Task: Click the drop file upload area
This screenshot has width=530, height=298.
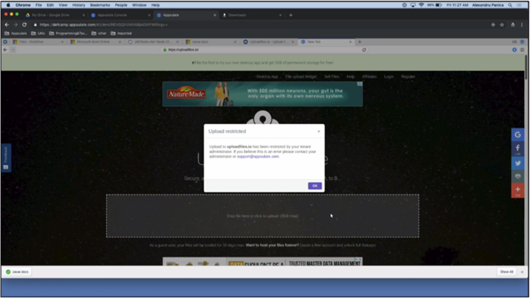Action: (263, 216)
